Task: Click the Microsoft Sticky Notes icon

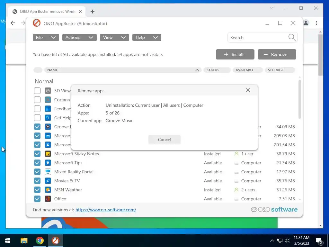Action: [48, 154]
